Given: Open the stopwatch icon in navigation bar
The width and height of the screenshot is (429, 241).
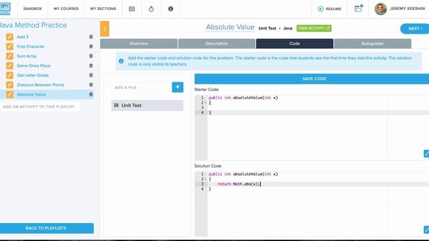Looking at the screenshot, I should pos(151,9).
